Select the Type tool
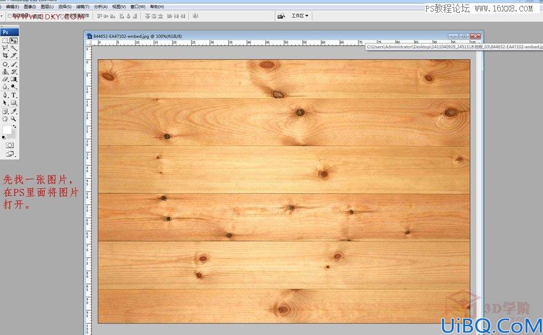Viewport: 543px width, 335px height. [x=14, y=95]
